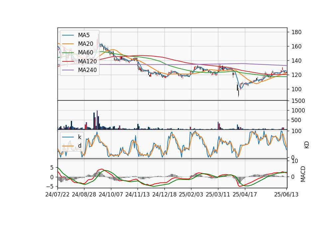The image size is (319, 229).
Task: Select the 24/11/13 x-axis date
Action: pyautogui.click(x=138, y=194)
